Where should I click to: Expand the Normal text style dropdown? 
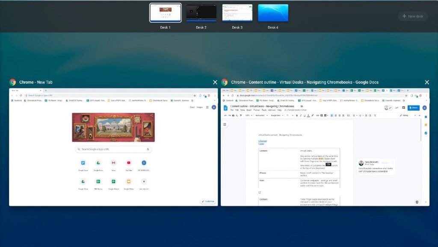260,115
